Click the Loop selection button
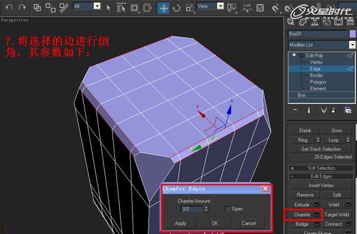This screenshot has width=357, height=234. click(x=333, y=140)
